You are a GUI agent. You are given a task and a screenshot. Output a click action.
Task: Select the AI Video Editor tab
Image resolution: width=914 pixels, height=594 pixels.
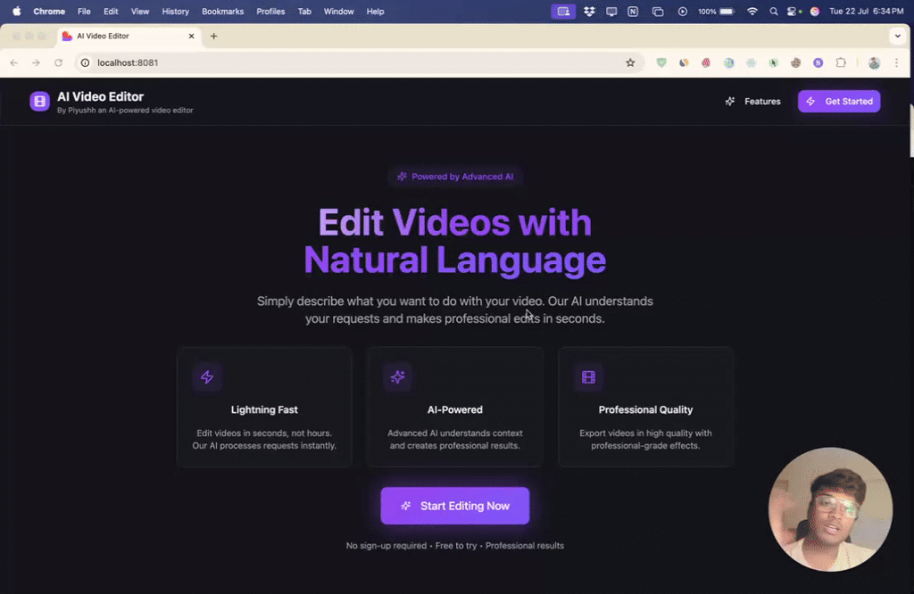click(125, 37)
